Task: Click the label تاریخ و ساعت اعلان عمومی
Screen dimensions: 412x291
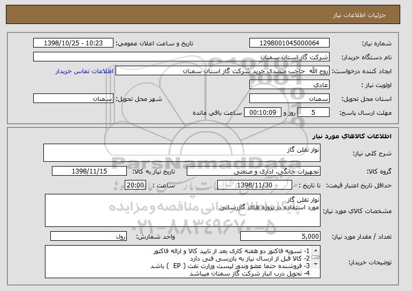Action: (155, 44)
